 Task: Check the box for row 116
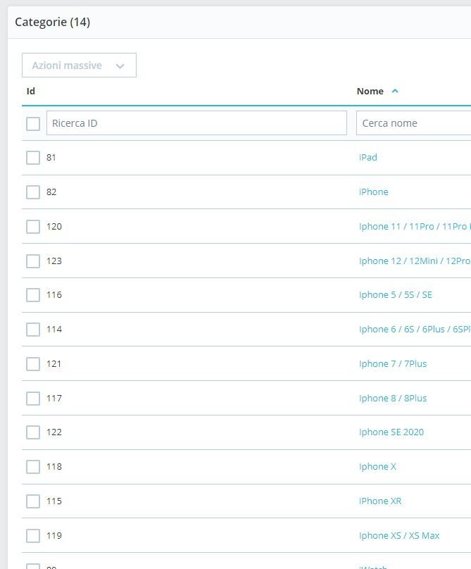click(x=33, y=295)
